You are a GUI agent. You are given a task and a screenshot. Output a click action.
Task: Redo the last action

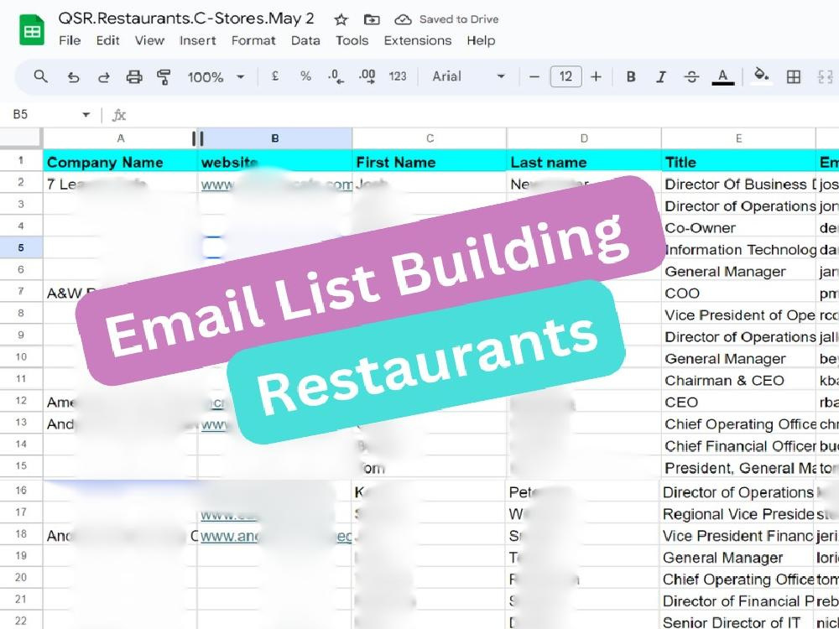[x=104, y=77]
